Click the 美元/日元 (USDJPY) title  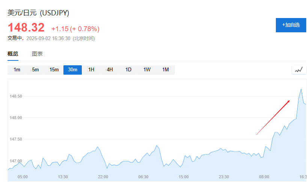click(38, 13)
